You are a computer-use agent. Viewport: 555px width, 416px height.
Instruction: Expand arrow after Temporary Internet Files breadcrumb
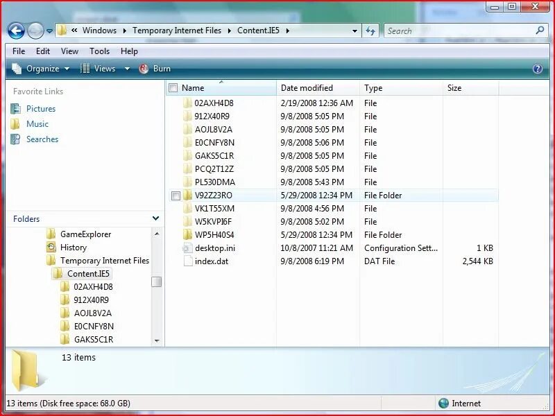pos(230,31)
